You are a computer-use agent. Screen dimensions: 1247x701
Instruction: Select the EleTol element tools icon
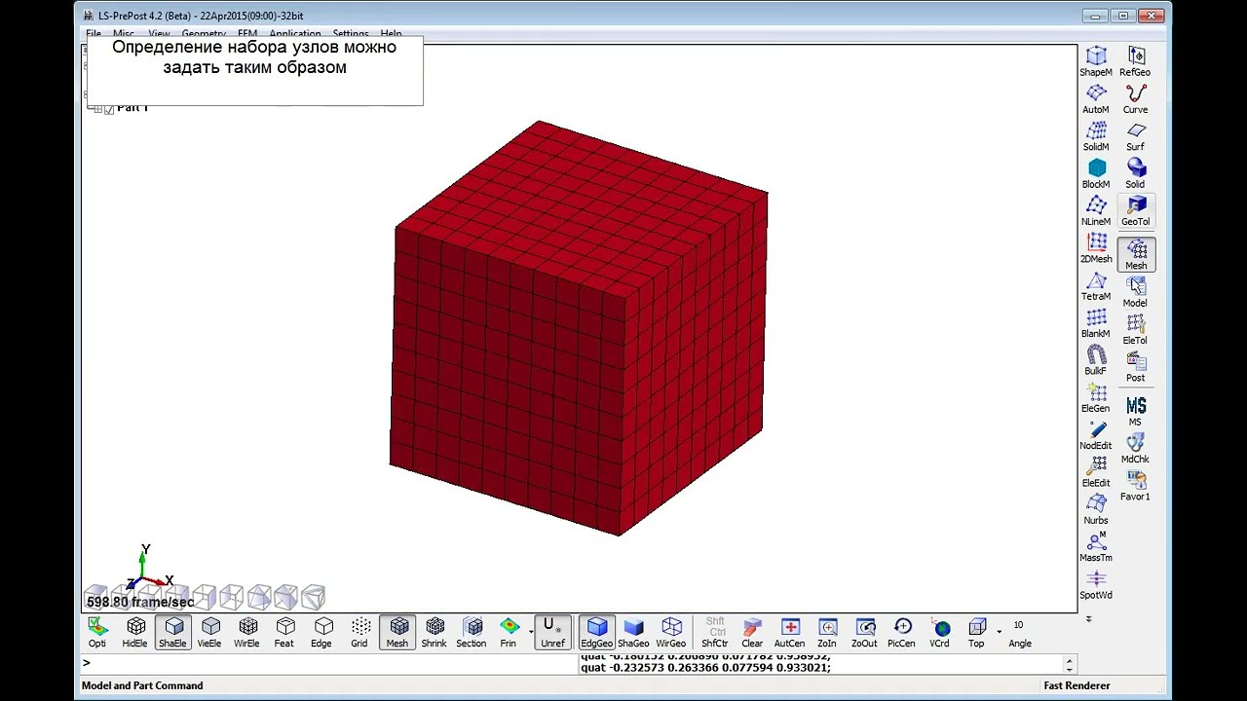coord(1135,329)
